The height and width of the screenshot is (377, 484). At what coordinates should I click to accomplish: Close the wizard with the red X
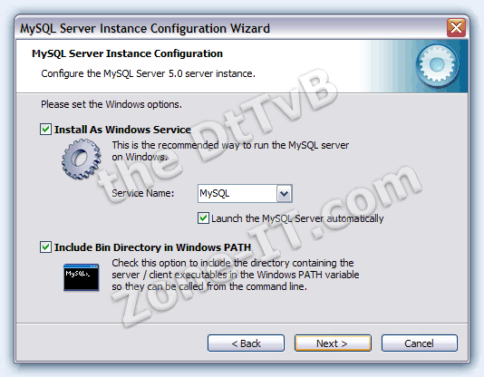click(x=456, y=28)
